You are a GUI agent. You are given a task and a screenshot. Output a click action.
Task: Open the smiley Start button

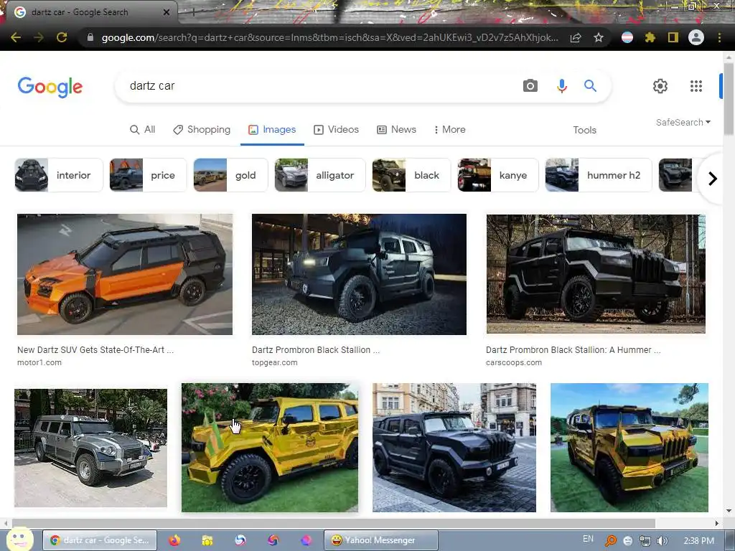[19, 540]
